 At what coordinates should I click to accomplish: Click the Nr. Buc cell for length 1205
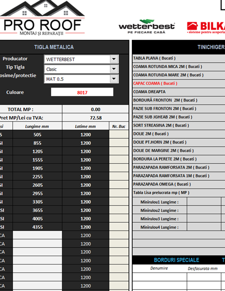coord(119,151)
